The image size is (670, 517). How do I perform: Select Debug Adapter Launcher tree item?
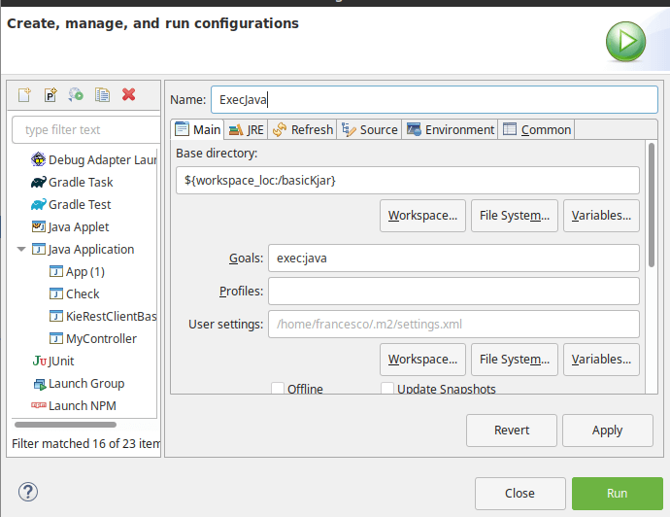click(x=103, y=160)
